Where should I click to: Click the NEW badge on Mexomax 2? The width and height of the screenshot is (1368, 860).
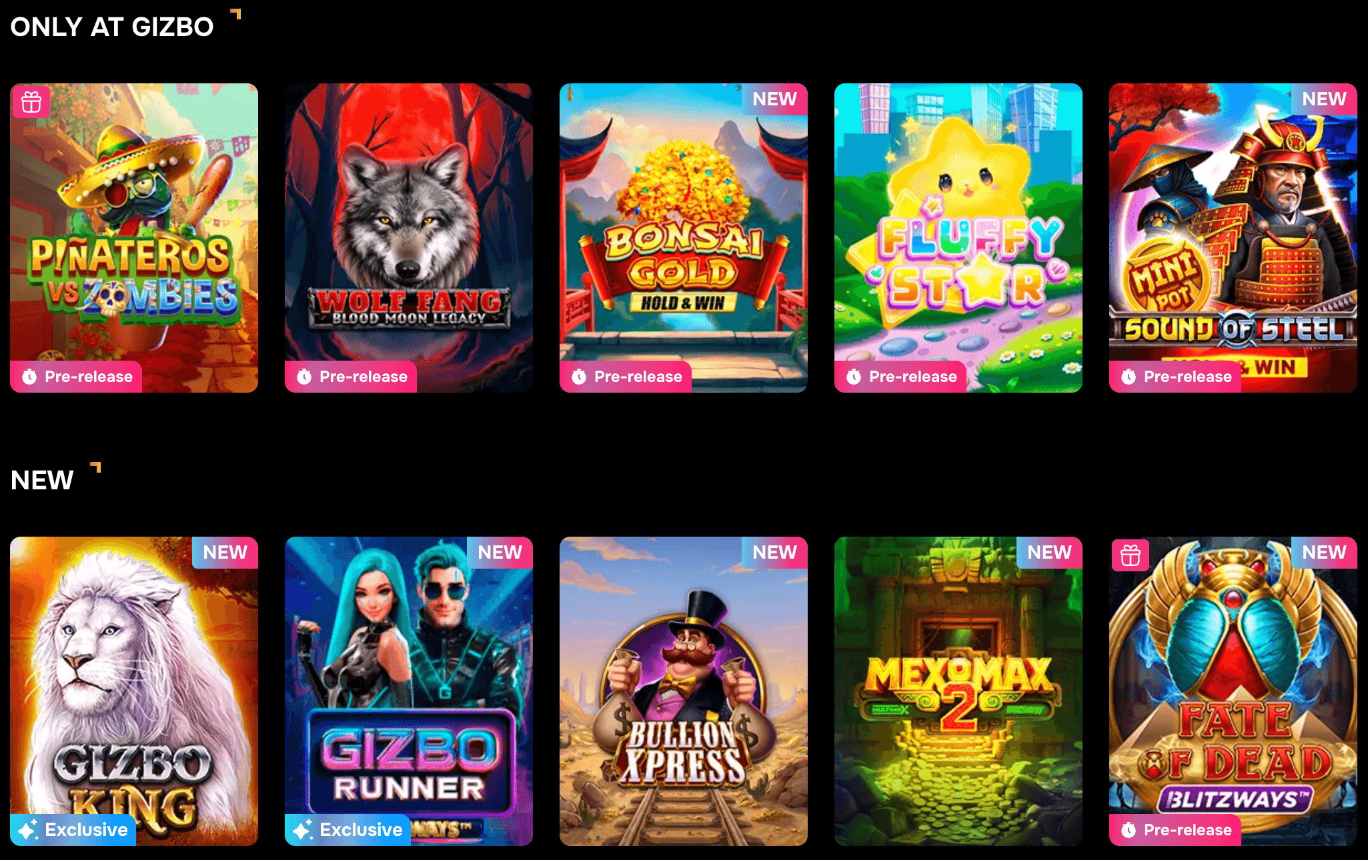(1050, 553)
